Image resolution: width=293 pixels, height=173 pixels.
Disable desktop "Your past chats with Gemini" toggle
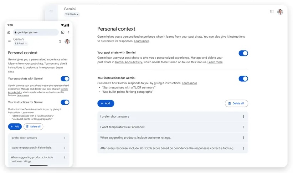click(x=243, y=53)
